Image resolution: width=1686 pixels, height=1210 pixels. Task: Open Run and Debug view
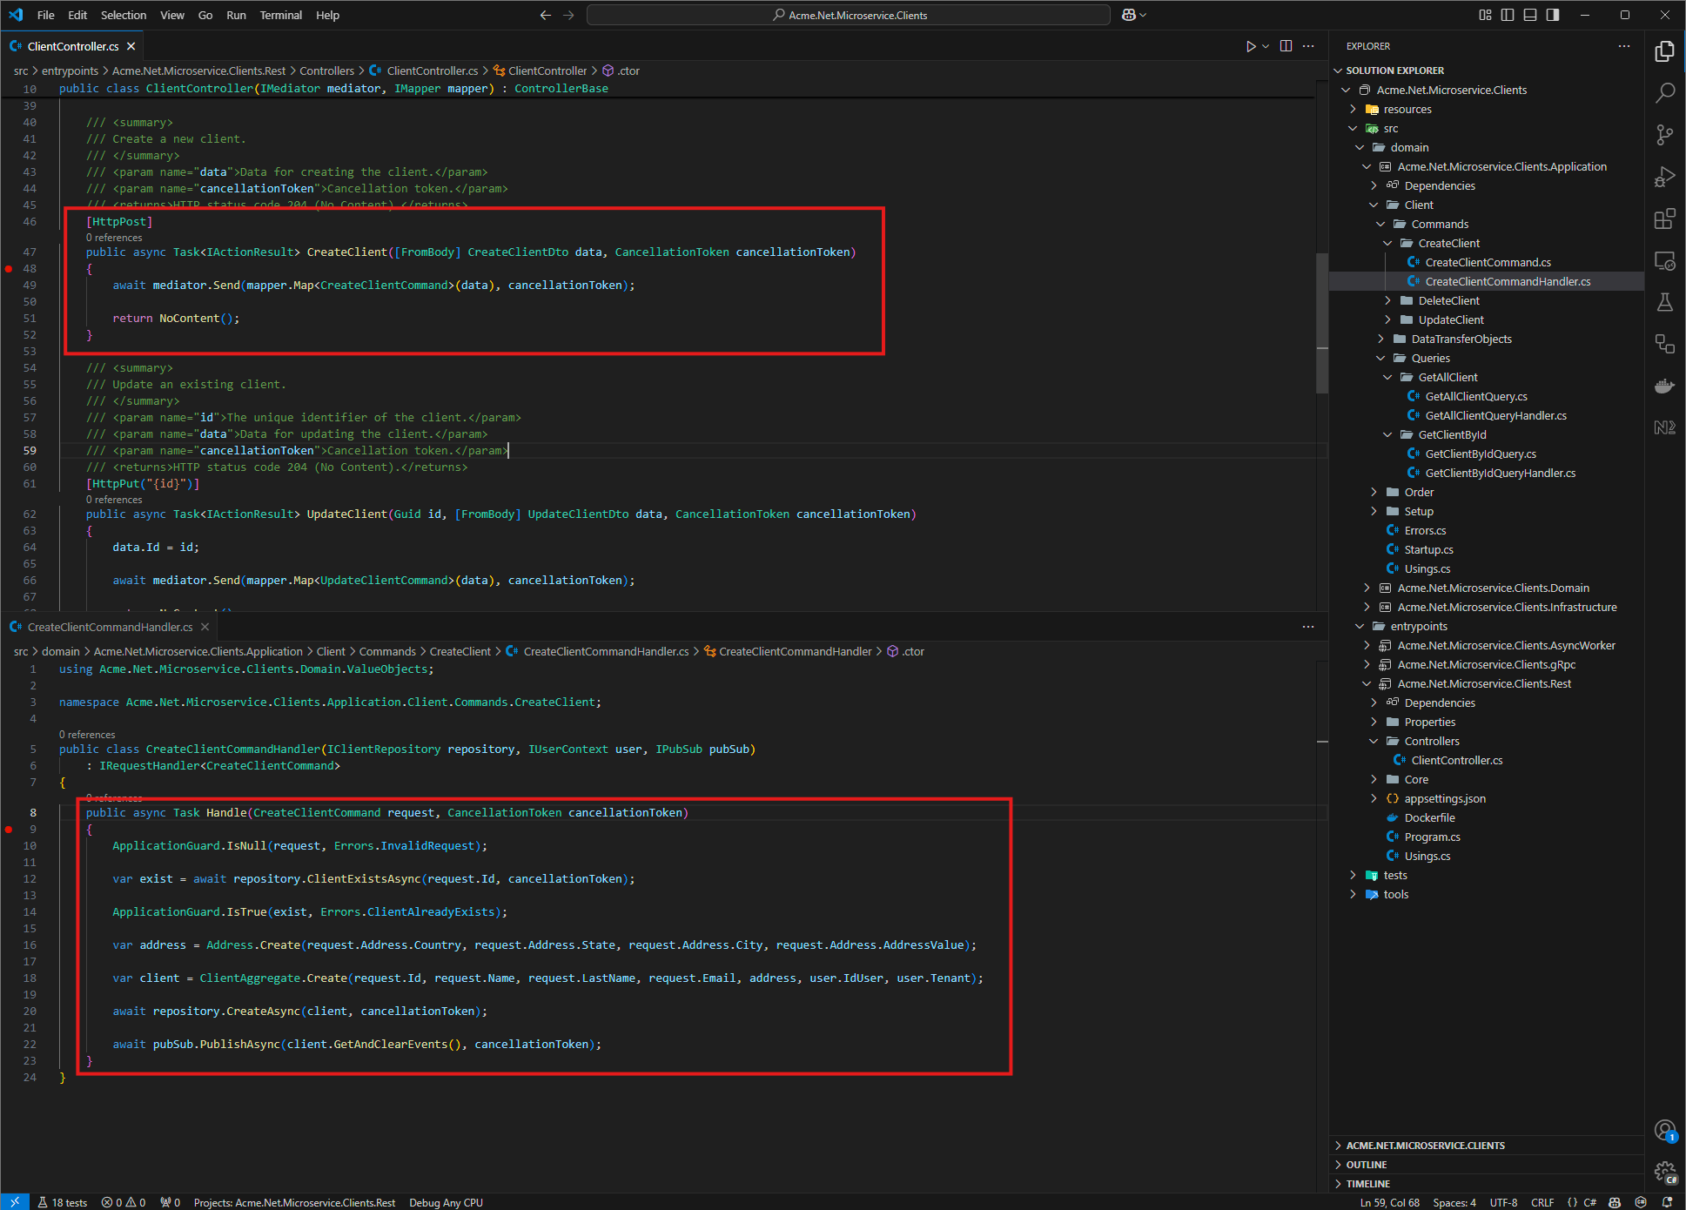[1664, 177]
